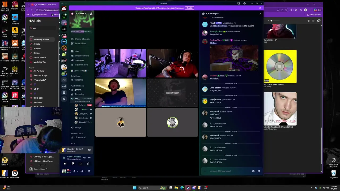Open emoji picker in message box

click(x=253, y=171)
